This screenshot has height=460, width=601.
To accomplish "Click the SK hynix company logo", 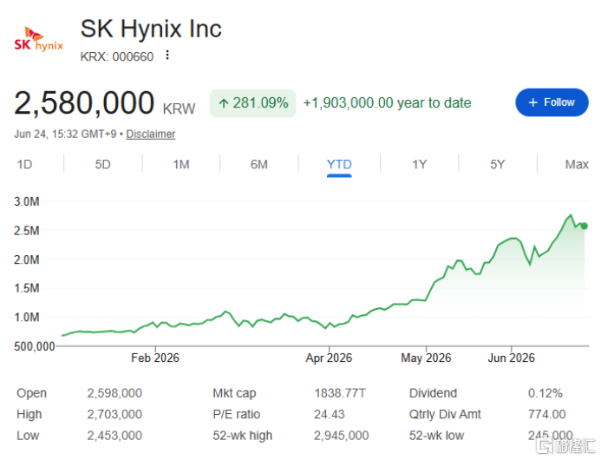I will pos(39,39).
